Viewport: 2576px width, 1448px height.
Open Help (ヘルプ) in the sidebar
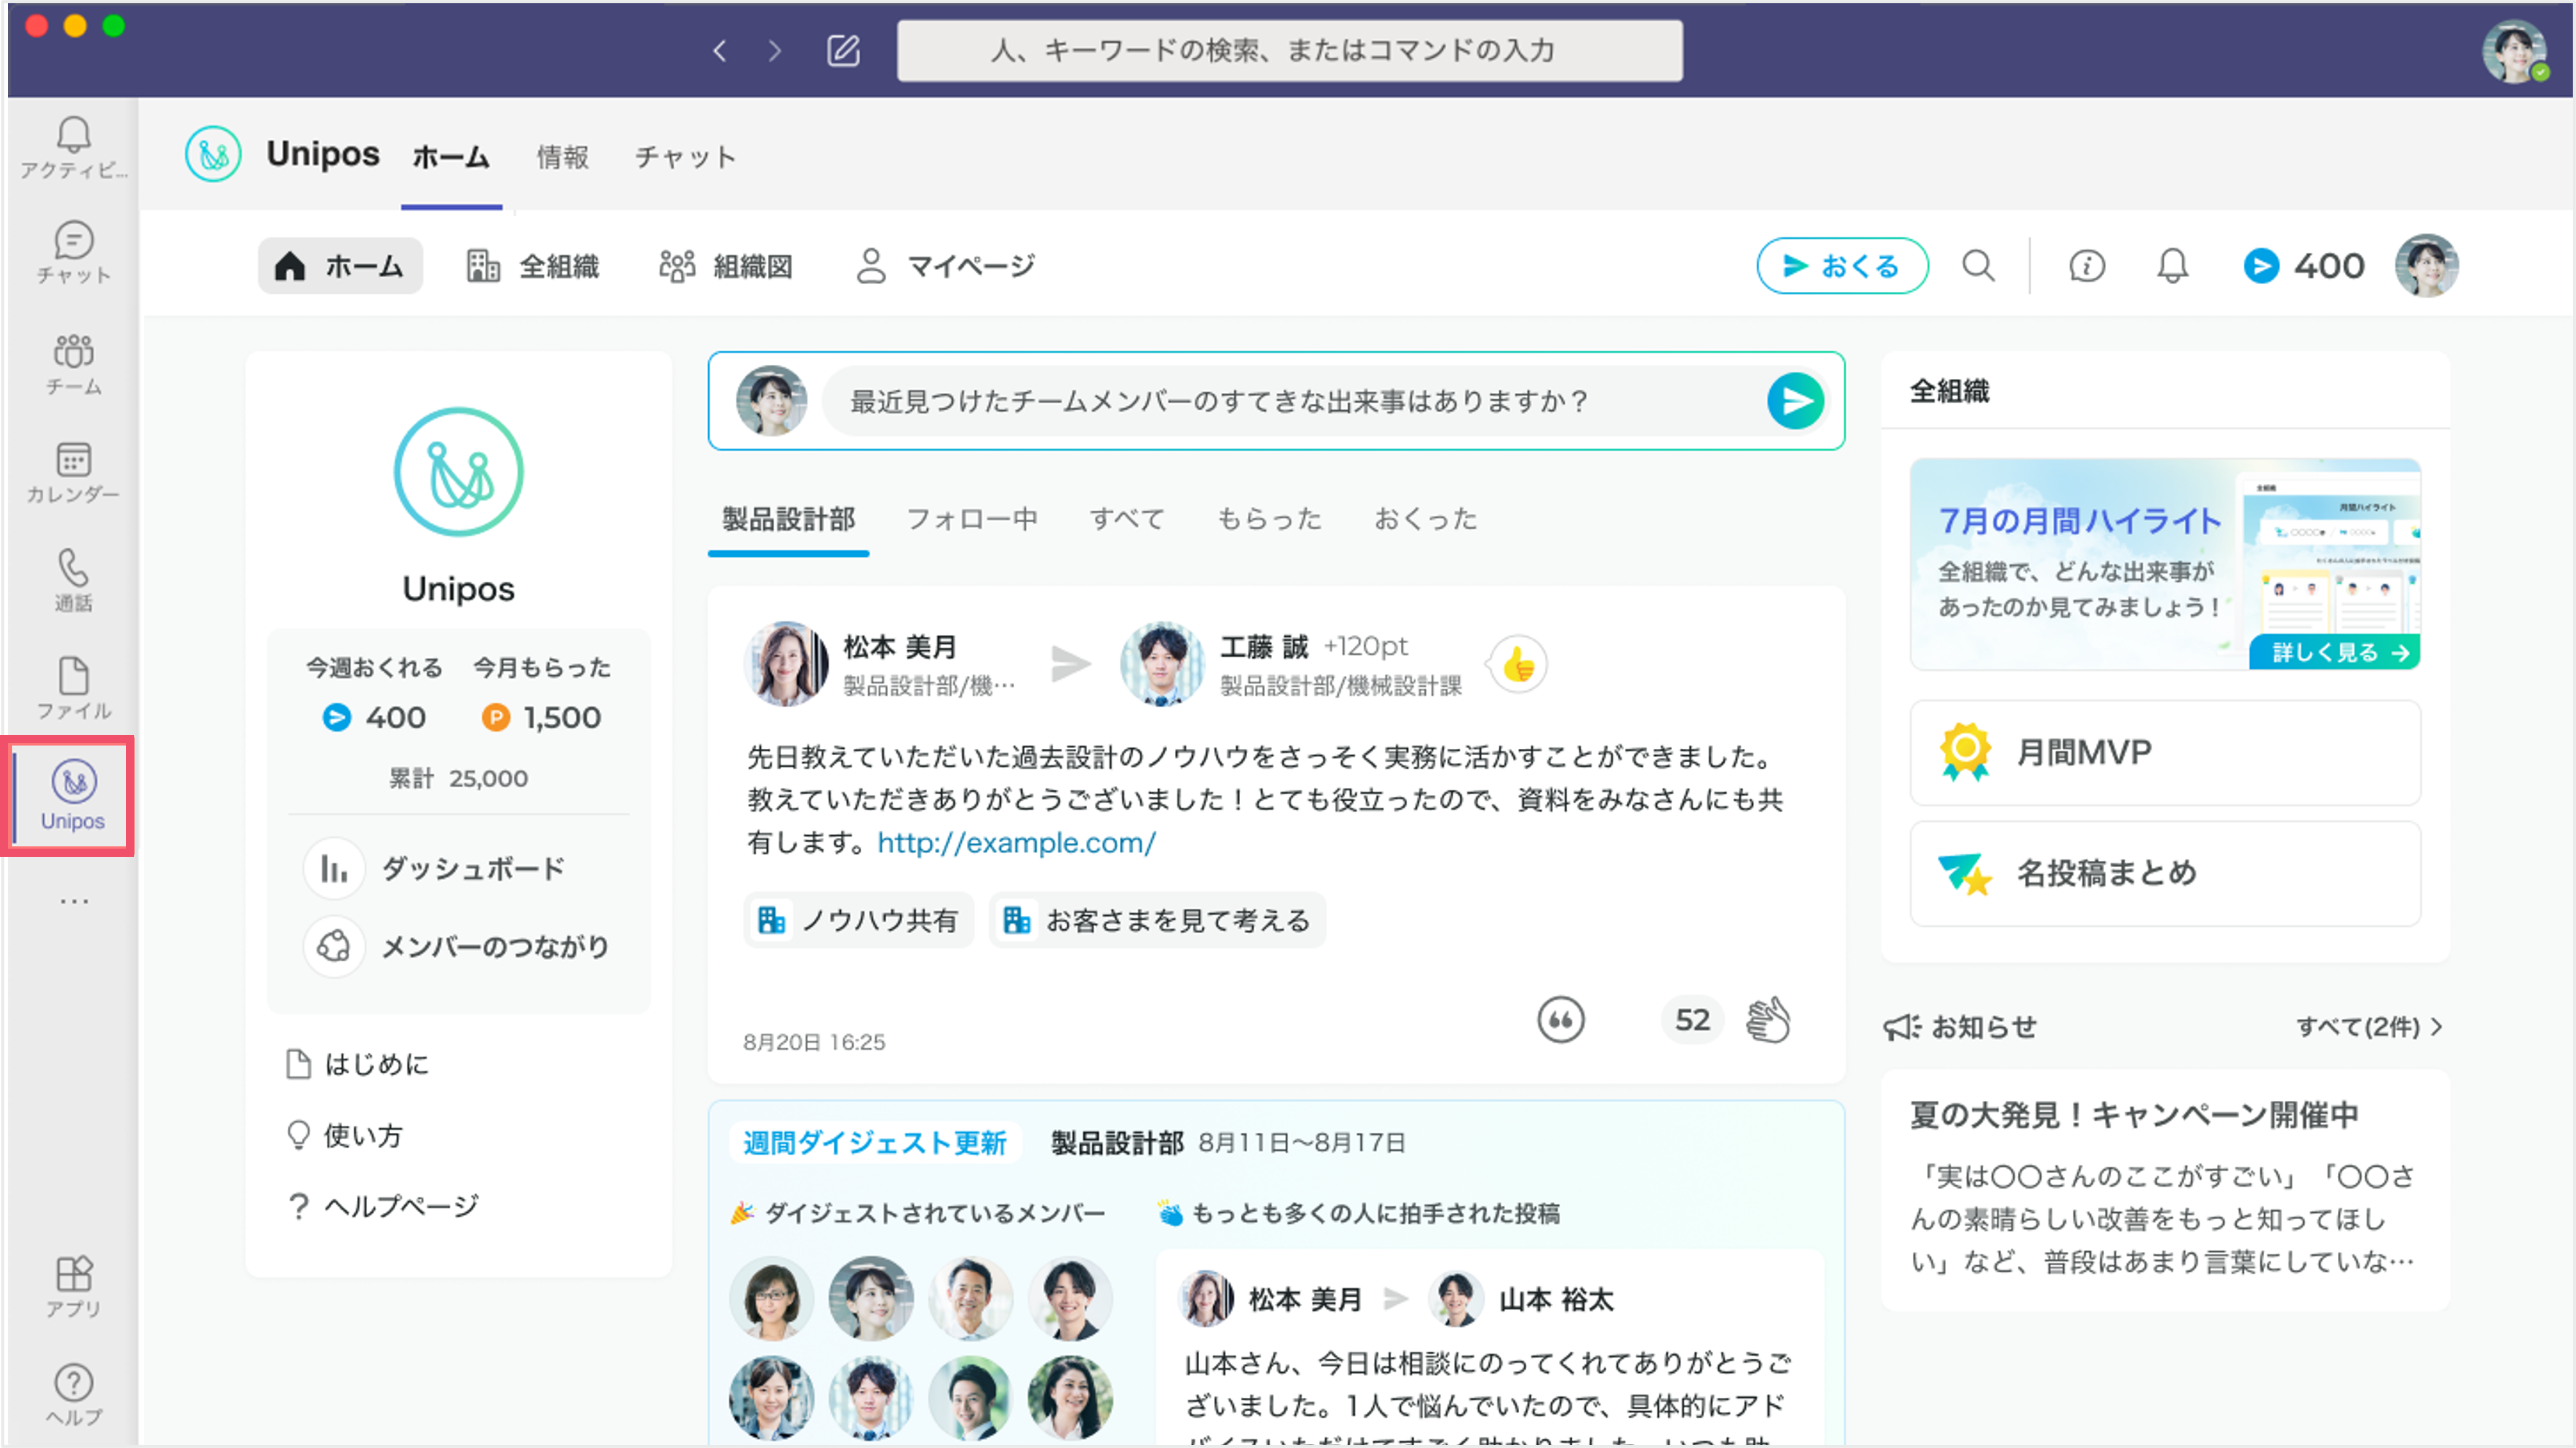(73, 1395)
